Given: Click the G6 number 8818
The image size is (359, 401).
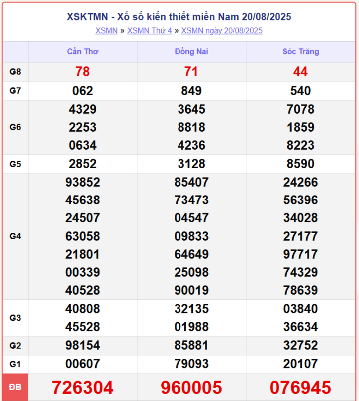Looking at the screenshot, I should (x=191, y=127).
